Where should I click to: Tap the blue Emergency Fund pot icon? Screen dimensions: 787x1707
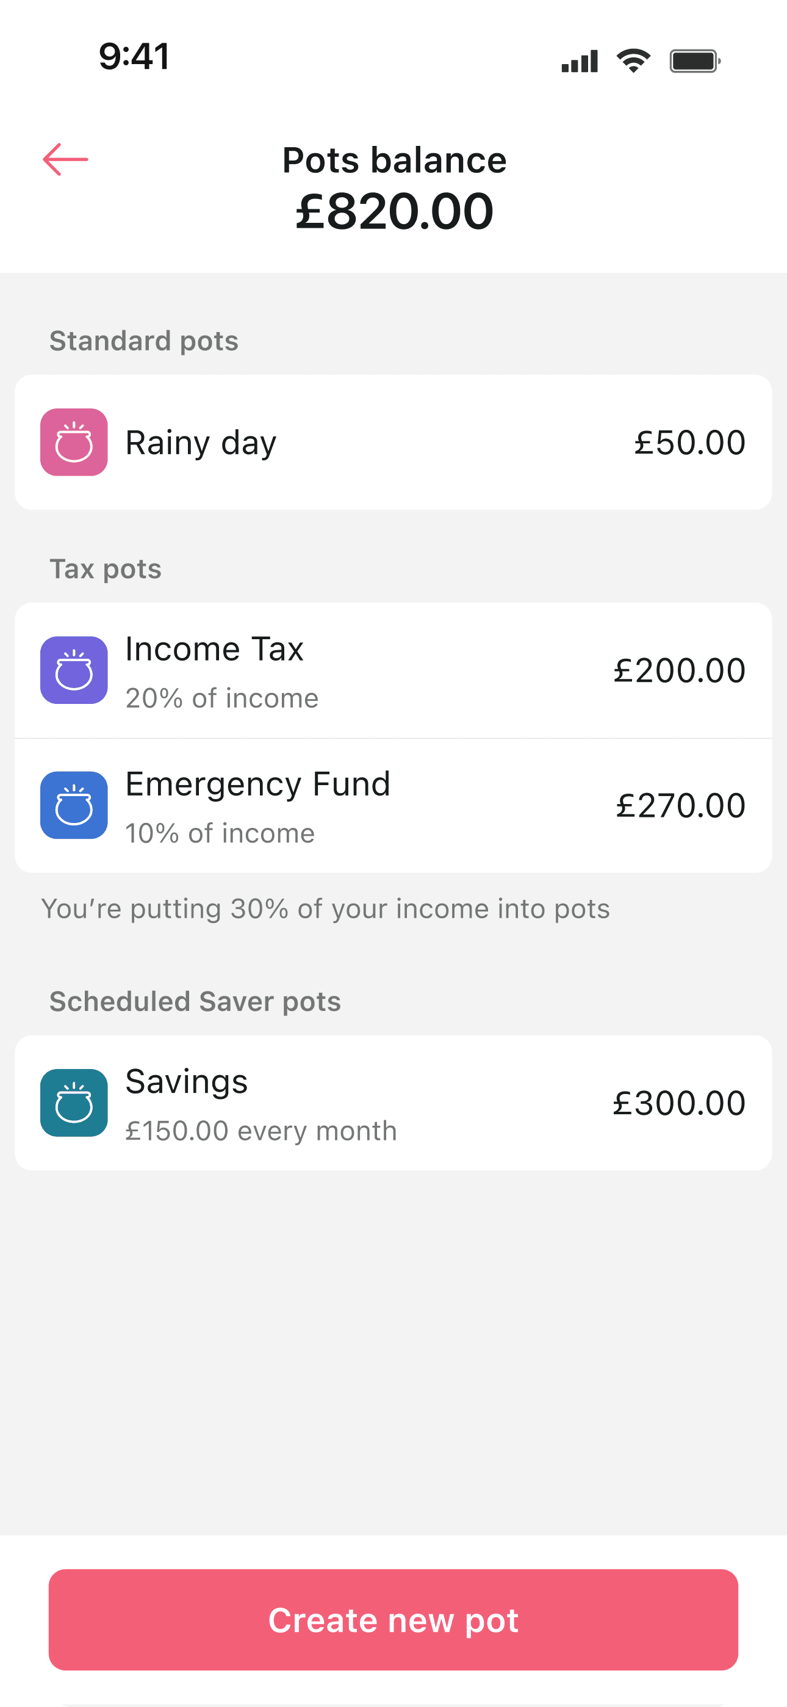point(74,805)
